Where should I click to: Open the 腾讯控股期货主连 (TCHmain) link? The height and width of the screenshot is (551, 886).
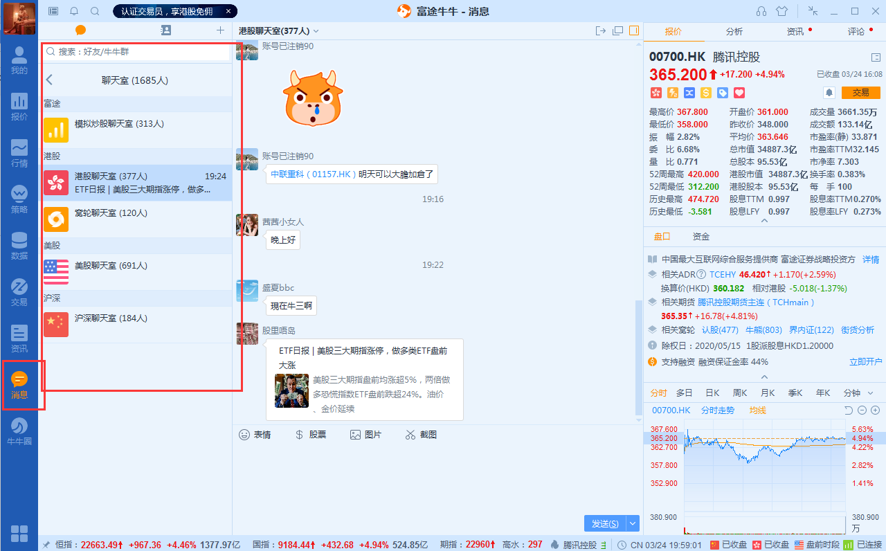pos(757,302)
